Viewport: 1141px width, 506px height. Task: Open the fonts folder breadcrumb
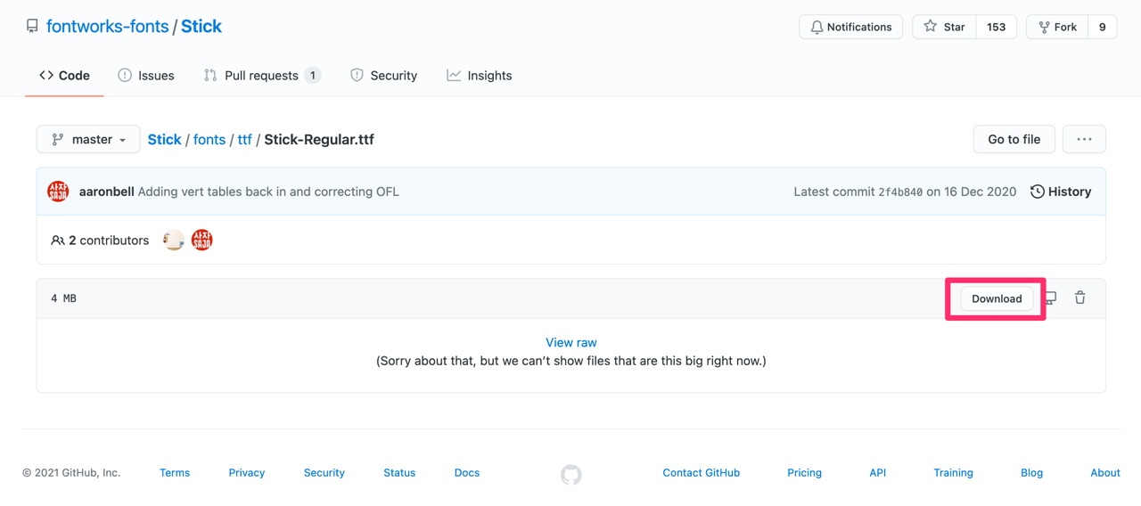(209, 139)
